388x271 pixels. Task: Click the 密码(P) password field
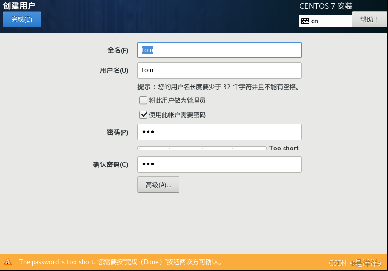pyautogui.click(x=220, y=132)
